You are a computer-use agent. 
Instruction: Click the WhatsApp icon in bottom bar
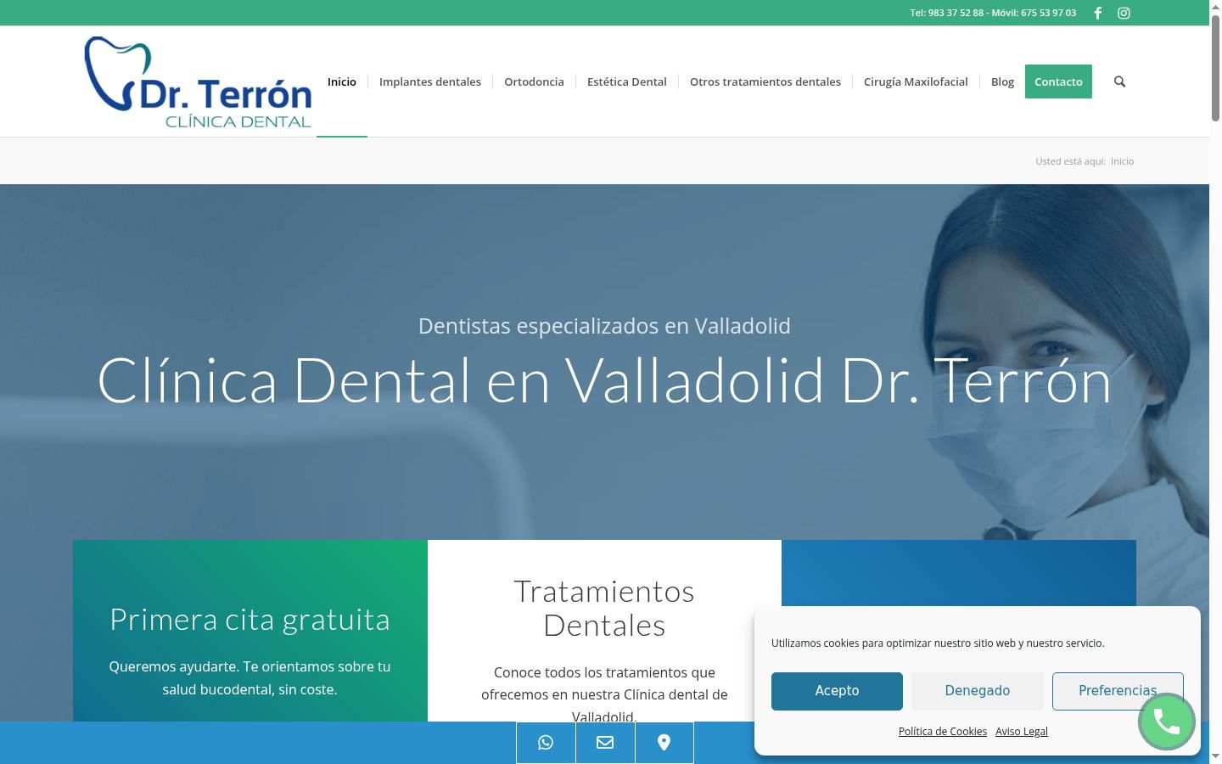[546, 743]
